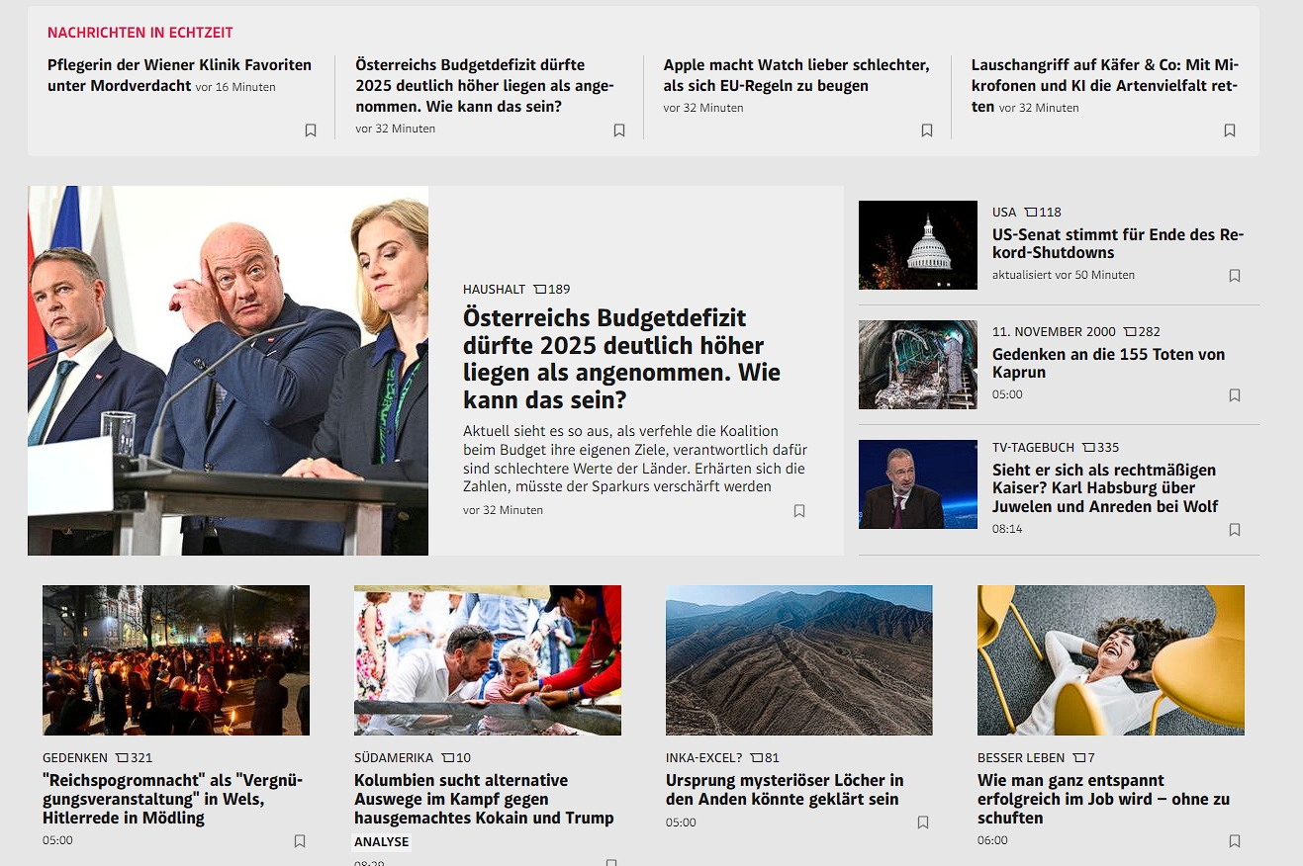Save the entspannt erfolgreich im Job article
The height and width of the screenshot is (866, 1303).
pyautogui.click(x=1235, y=841)
